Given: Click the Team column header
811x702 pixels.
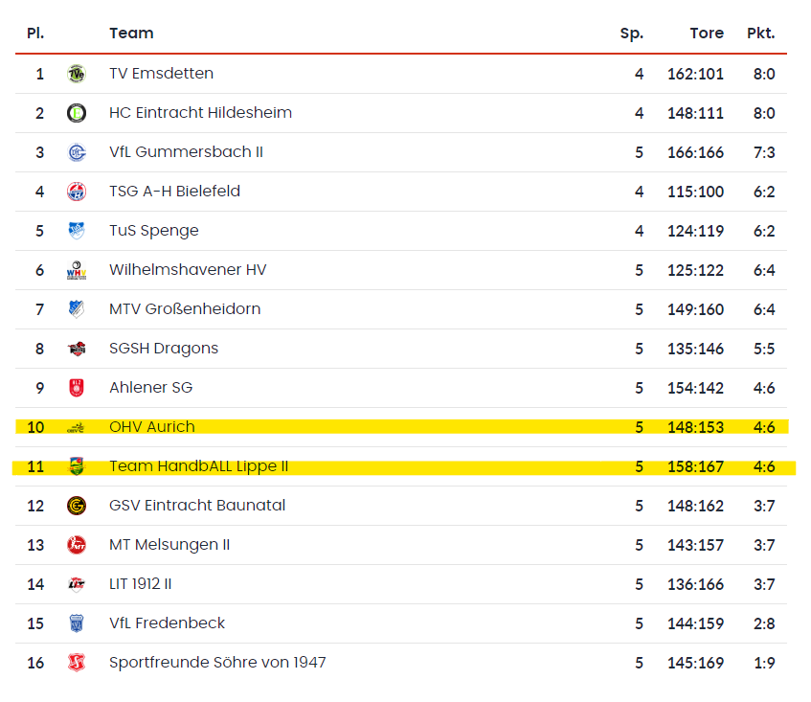Looking at the screenshot, I should point(131,34).
